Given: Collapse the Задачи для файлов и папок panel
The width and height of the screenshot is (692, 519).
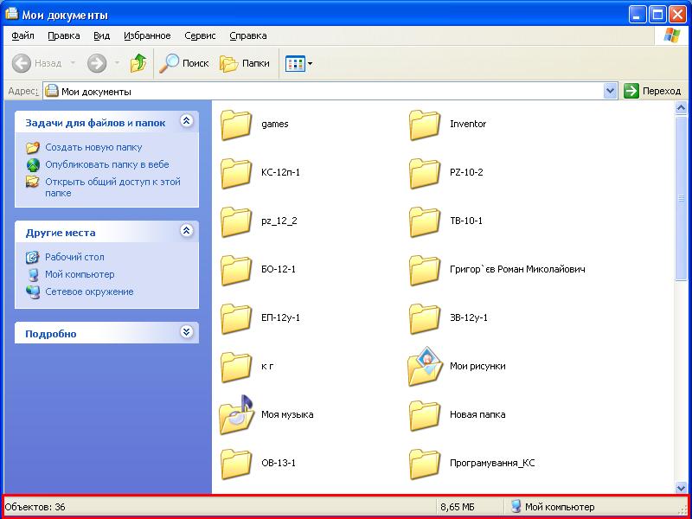Looking at the screenshot, I should click(187, 121).
